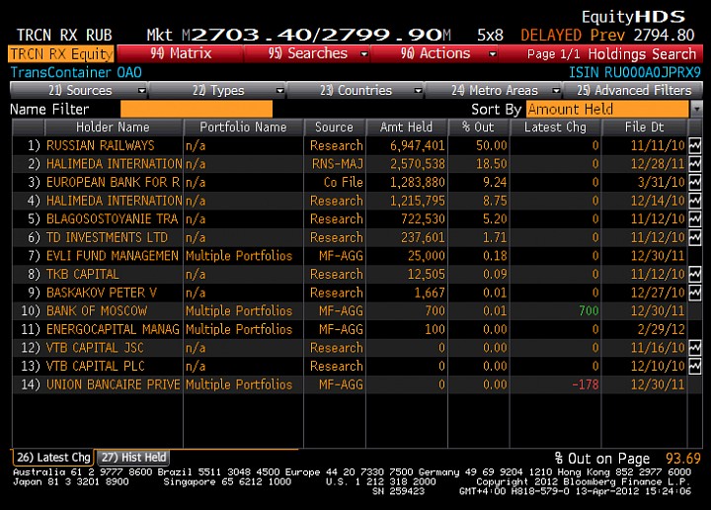Click the DELAYED Prev 2794.80 quote
This screenshot has height=510, width=711.
[x=607, y=35]
